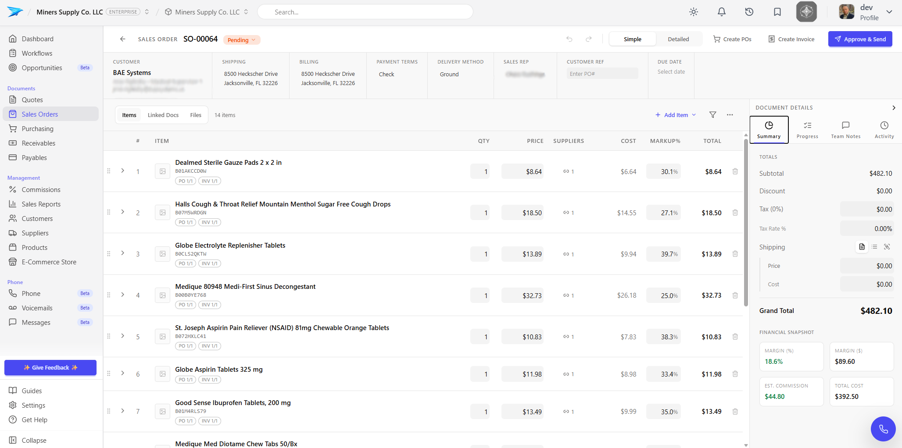Delete Globe Electrolyte Replenisher Tablets row

tap(735, 254)
